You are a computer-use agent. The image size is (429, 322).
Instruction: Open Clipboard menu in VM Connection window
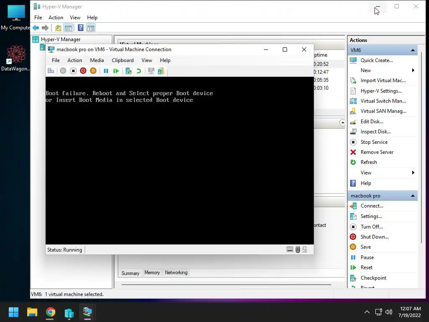coord(123,60)
